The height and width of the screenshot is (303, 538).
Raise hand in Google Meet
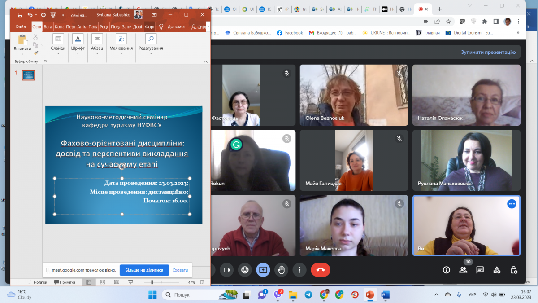282,270
